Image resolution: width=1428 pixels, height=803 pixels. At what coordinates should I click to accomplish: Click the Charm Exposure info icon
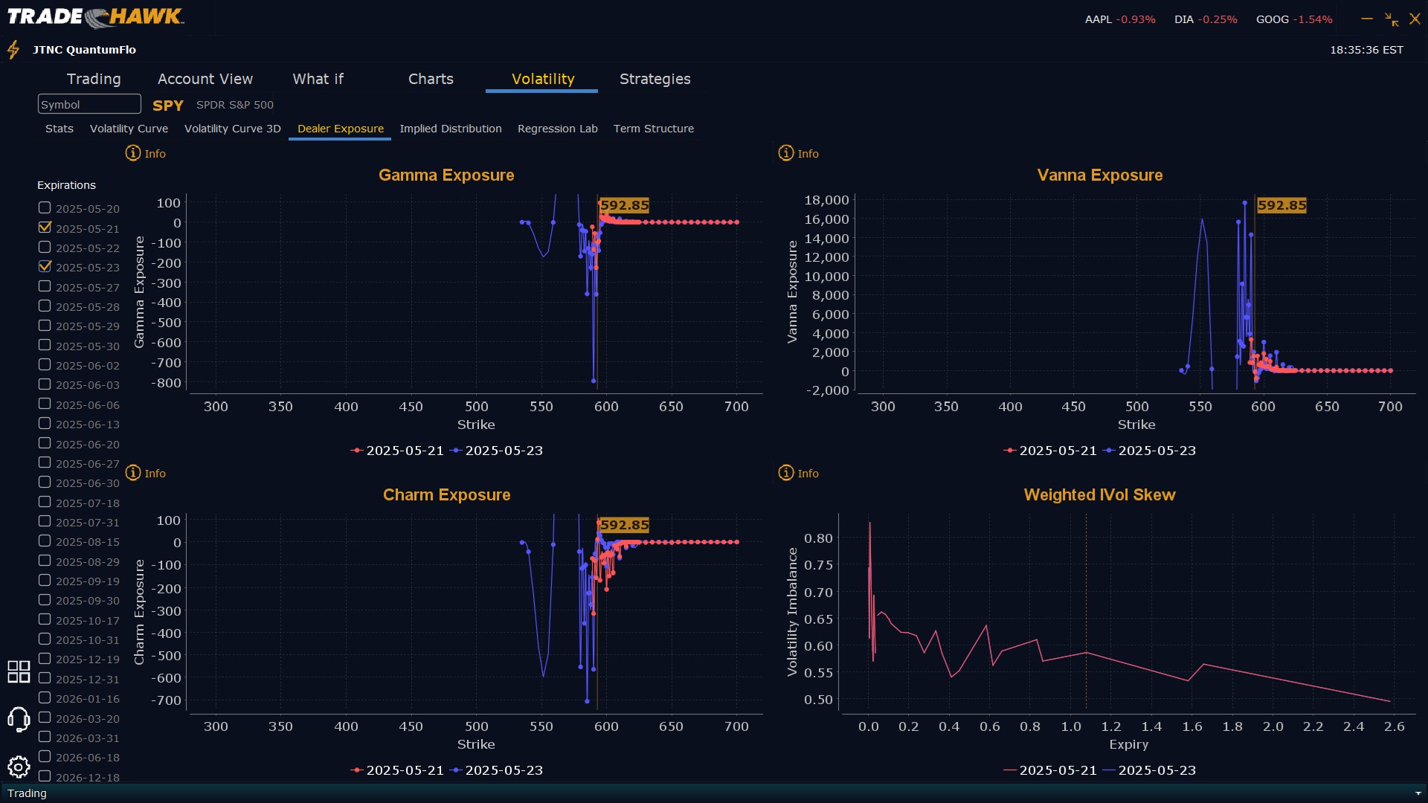pos(133,473)
